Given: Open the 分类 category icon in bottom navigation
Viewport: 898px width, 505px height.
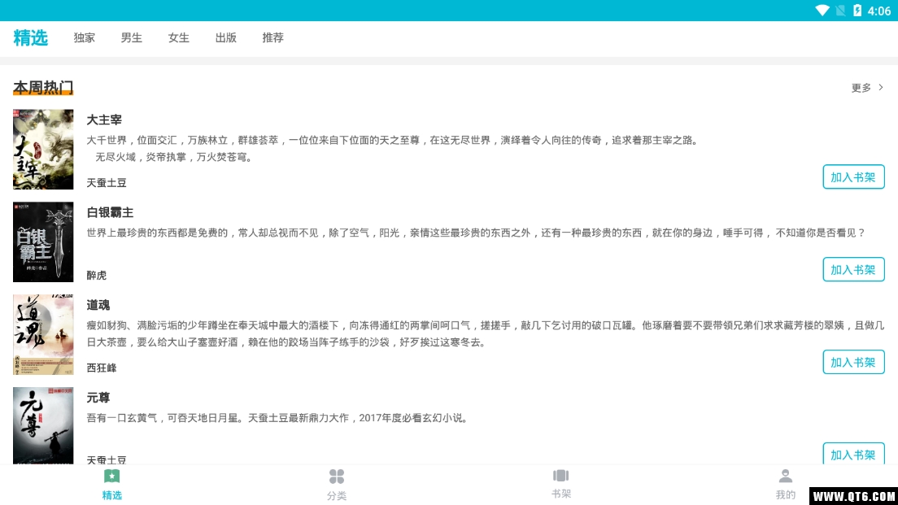Looking at the screenshot, I should pos(337,477).
